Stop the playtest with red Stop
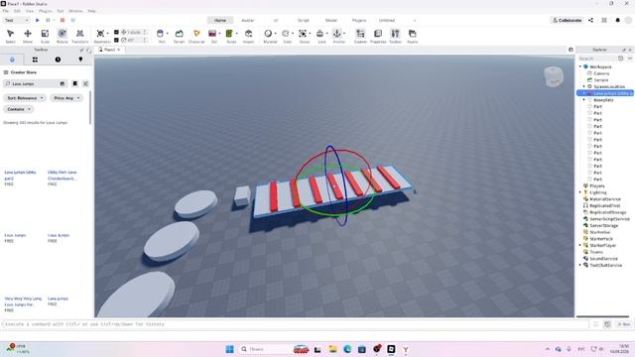Image resolution: width=635 pixels, height=357 pixels. tap(63, 20)
